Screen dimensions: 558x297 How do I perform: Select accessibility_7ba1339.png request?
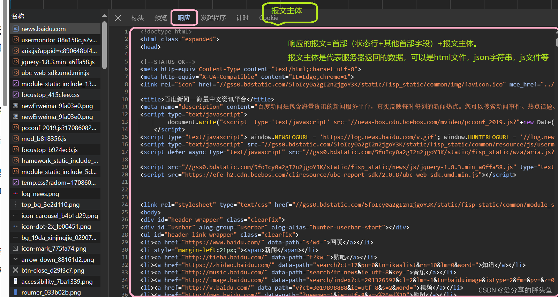point(55,281)
